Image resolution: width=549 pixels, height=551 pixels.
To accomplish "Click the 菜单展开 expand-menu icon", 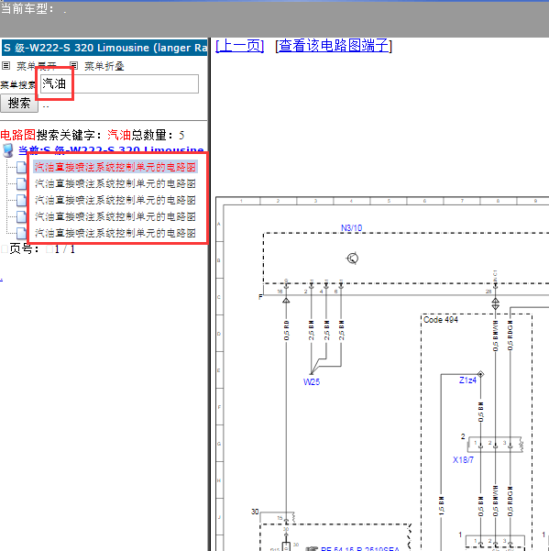I will (x=6, y=66).
